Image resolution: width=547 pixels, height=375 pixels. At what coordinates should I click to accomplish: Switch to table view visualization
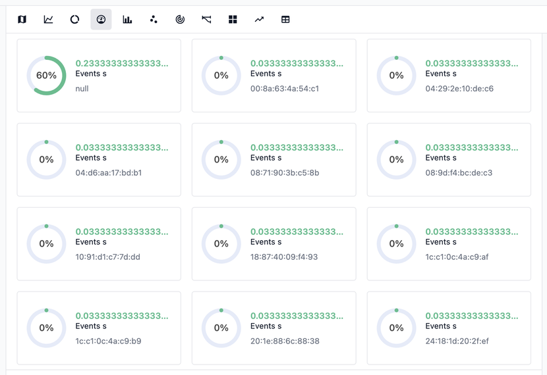tap(285, 20)
